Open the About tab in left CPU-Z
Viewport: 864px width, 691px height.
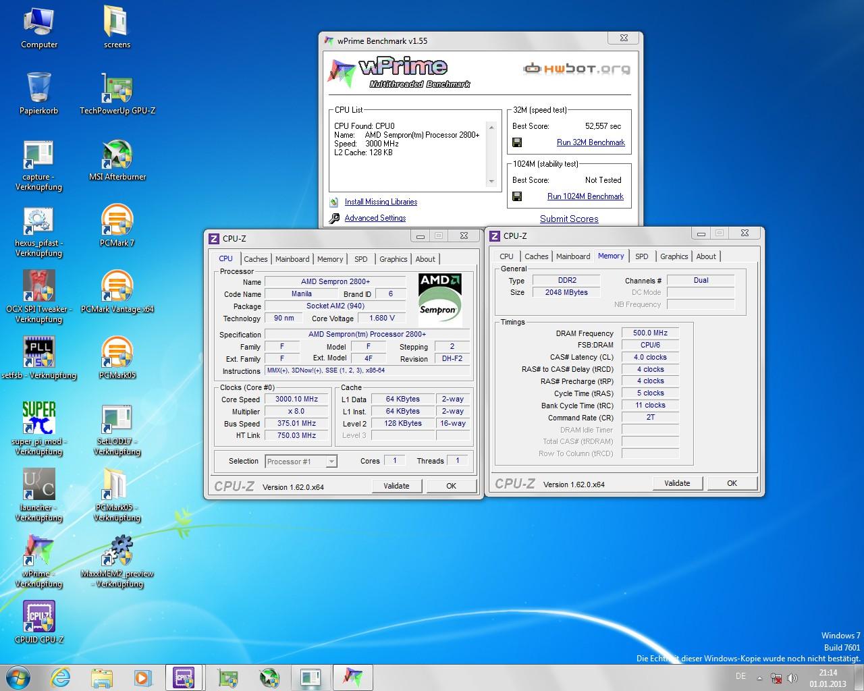(425, 259)
